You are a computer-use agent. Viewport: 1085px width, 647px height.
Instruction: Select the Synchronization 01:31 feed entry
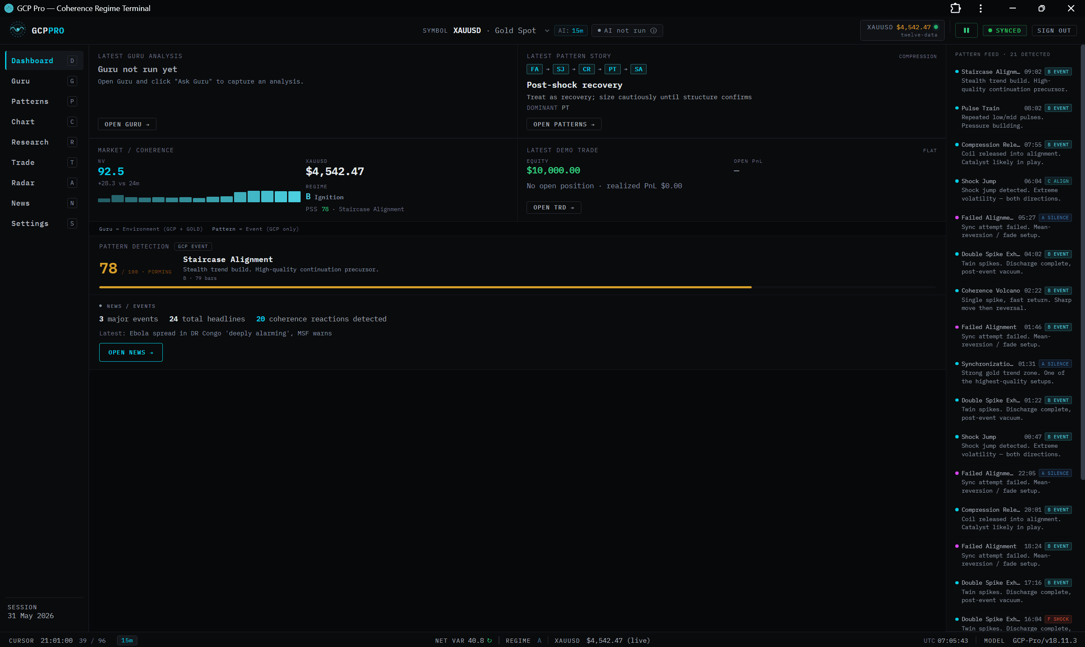pyautogui.click(x=1012, y=372)
